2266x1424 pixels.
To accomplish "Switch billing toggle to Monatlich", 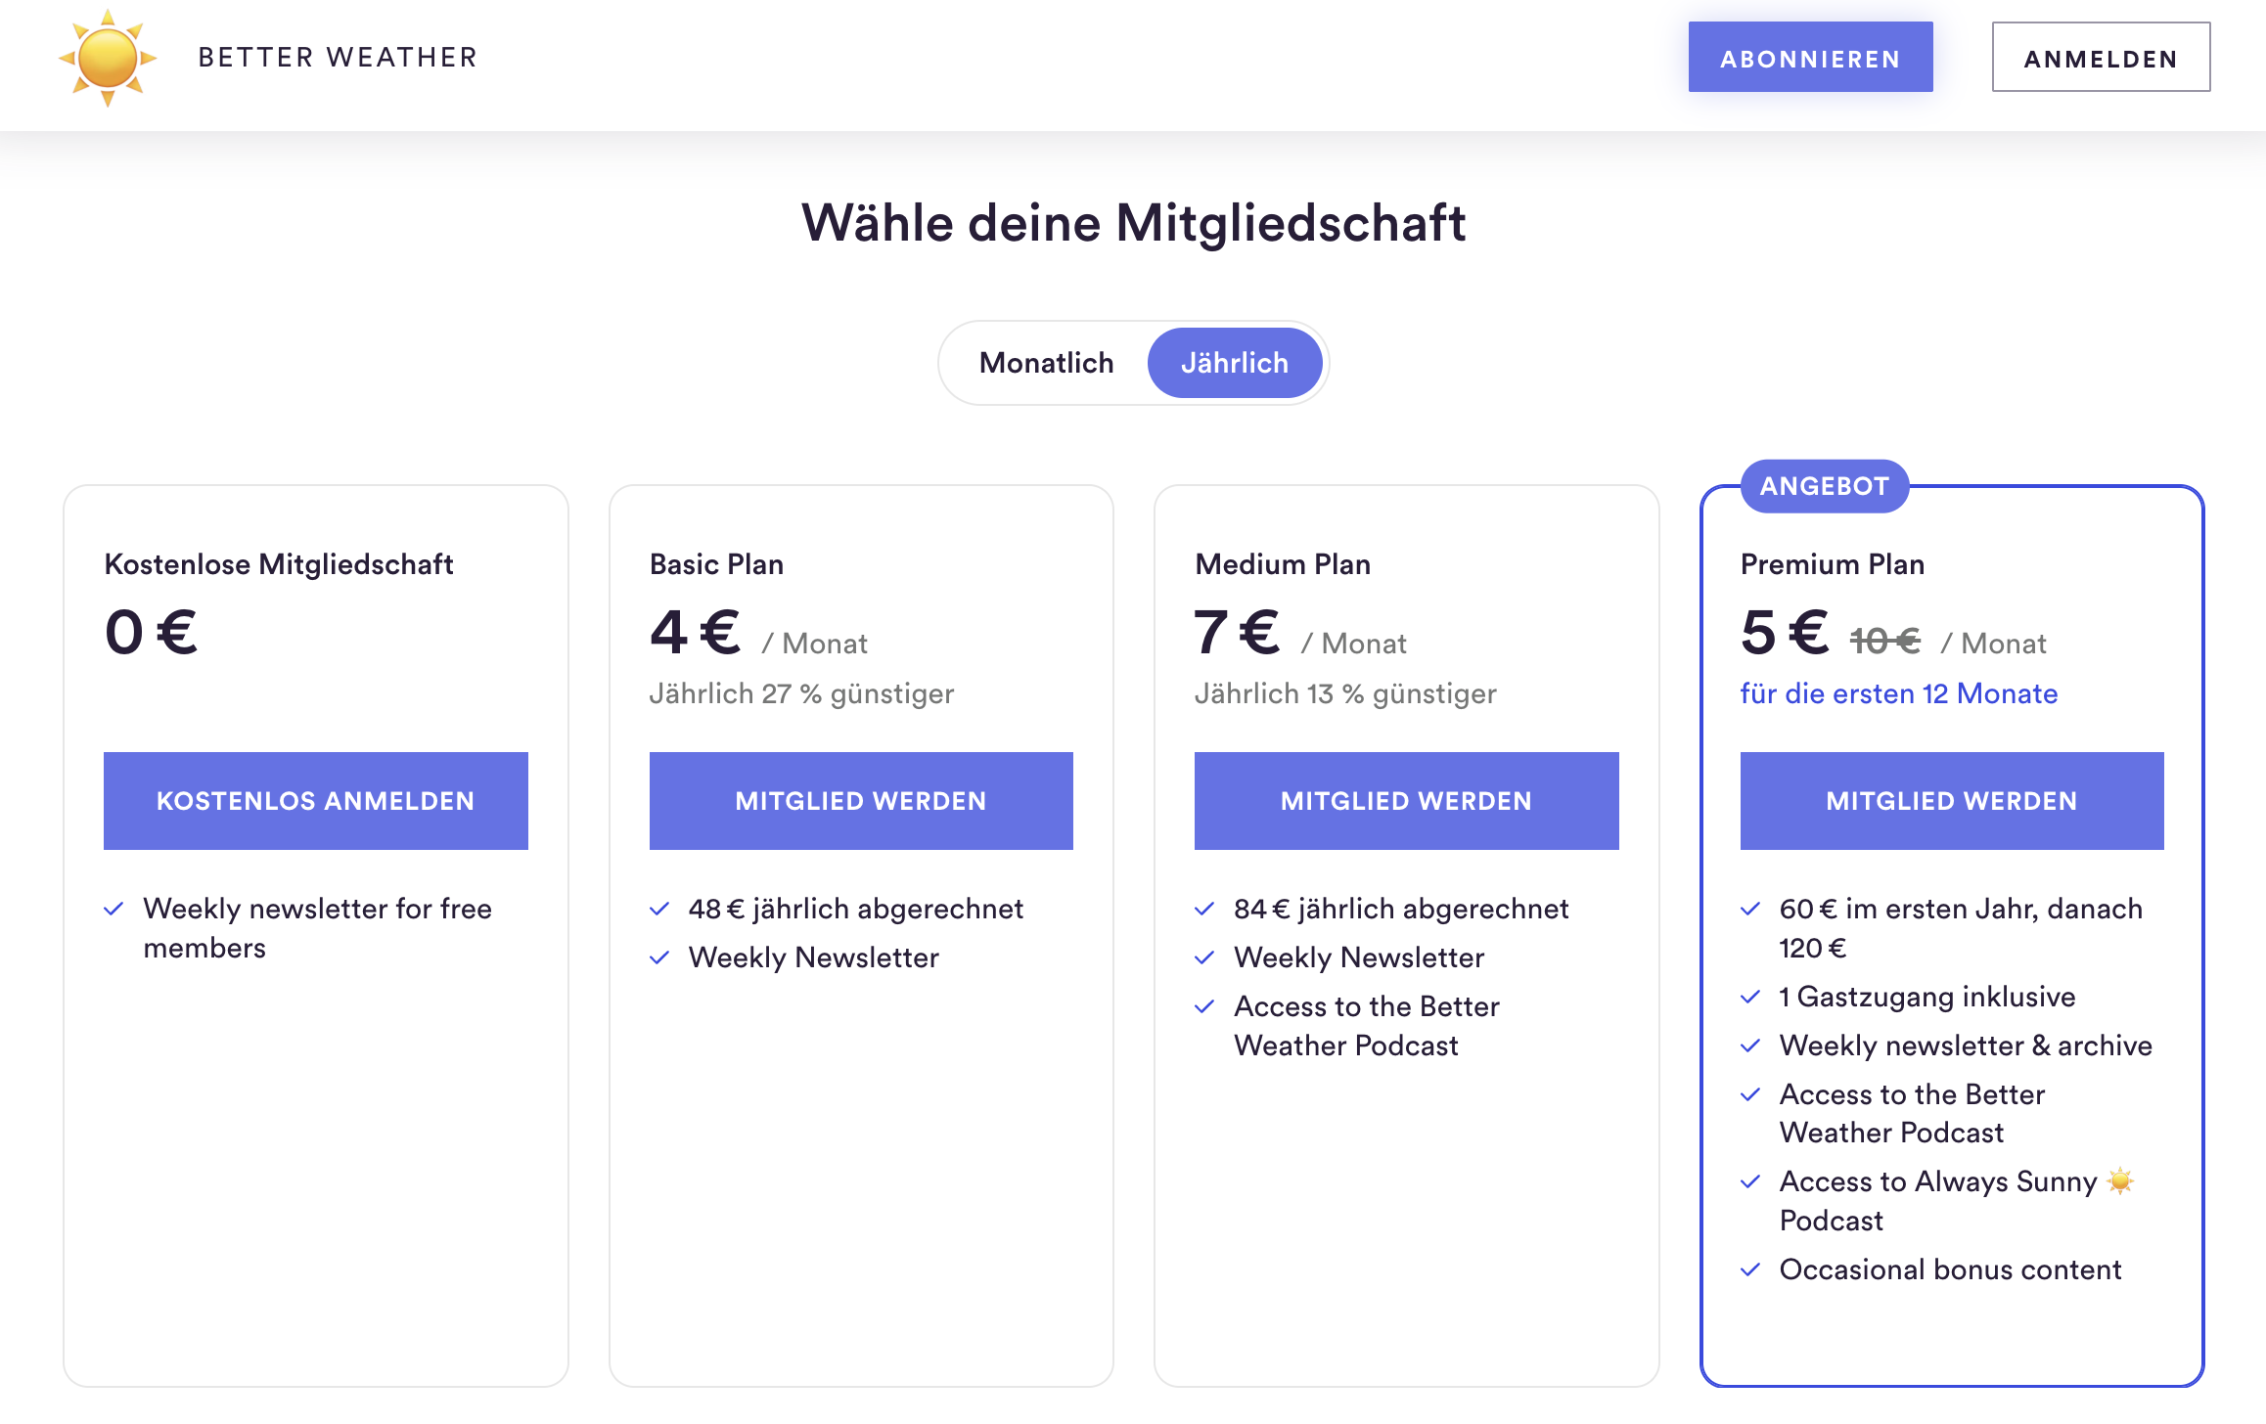I will click(1046, 363).
